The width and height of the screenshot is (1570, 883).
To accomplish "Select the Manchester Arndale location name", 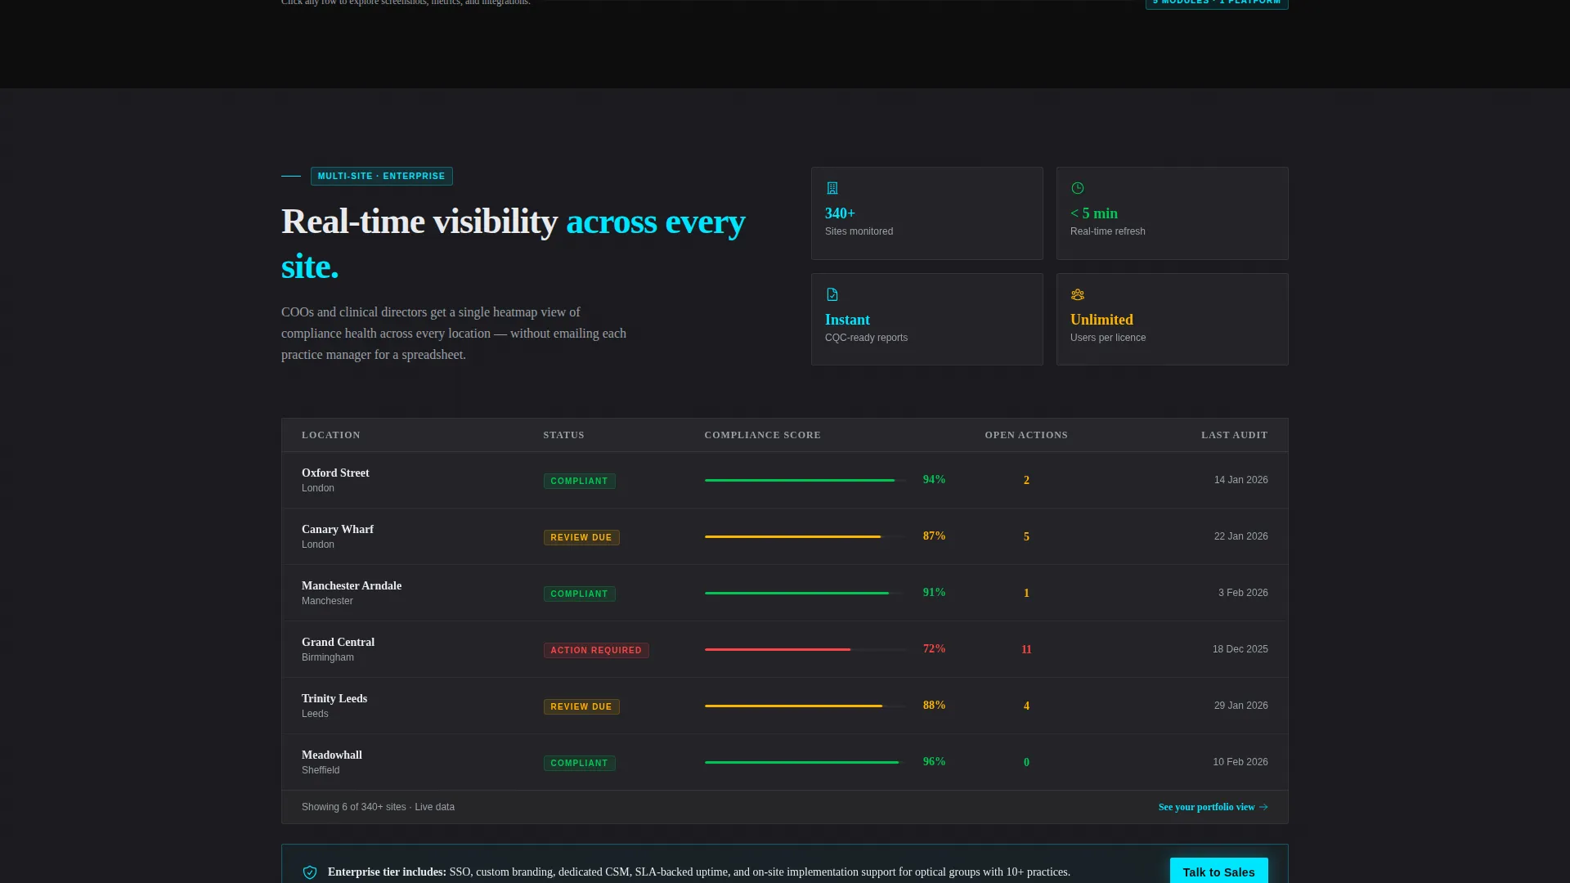I will tap(352, 586).
